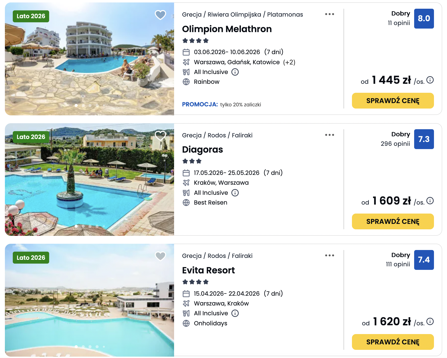
Task: Open the Faliraki breadcrumb link for Diagoras
Action: pos(243,135)
